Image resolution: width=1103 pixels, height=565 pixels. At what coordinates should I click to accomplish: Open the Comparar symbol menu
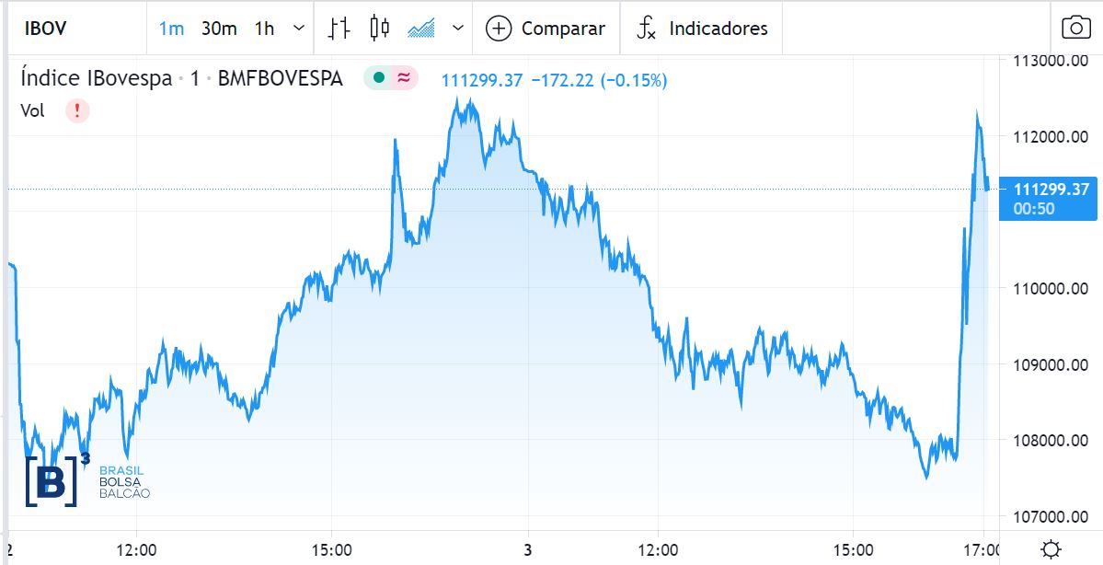coord(546,29)
